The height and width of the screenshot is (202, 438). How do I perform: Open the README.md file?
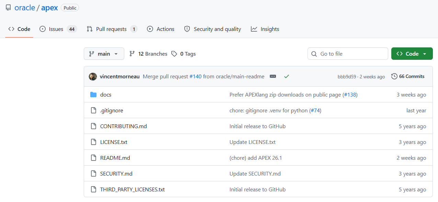115,158
